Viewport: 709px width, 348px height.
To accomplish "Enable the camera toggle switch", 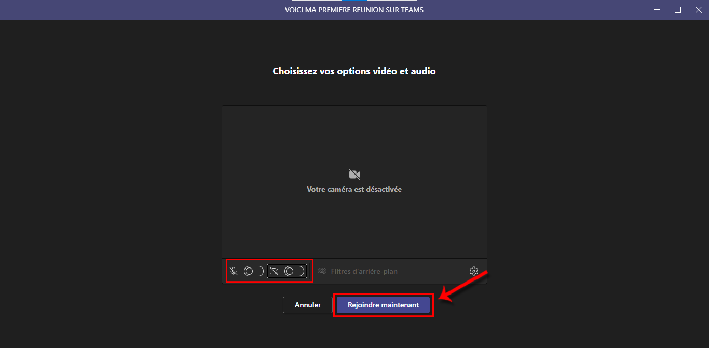I will pos(294,271).
